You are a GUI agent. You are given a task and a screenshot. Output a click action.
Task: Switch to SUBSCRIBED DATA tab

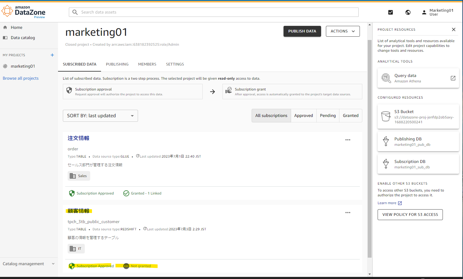pos(80,64)
